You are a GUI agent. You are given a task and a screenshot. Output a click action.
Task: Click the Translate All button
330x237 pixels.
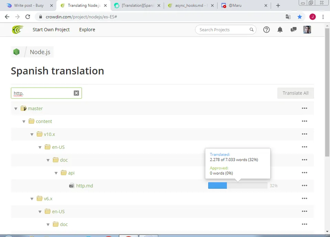coord(296,93)
